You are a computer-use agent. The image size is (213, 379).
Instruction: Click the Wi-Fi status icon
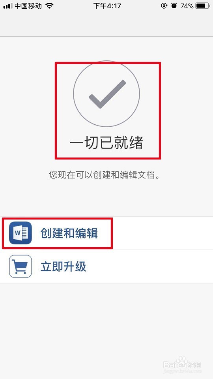[x=49, y=6]
